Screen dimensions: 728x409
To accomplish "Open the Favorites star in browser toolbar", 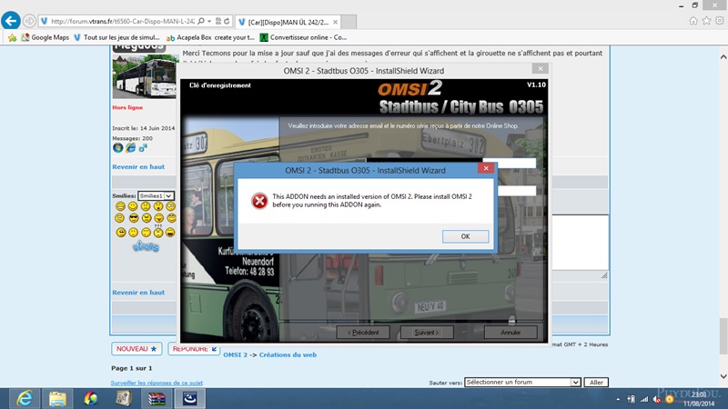I will [706, 21].
